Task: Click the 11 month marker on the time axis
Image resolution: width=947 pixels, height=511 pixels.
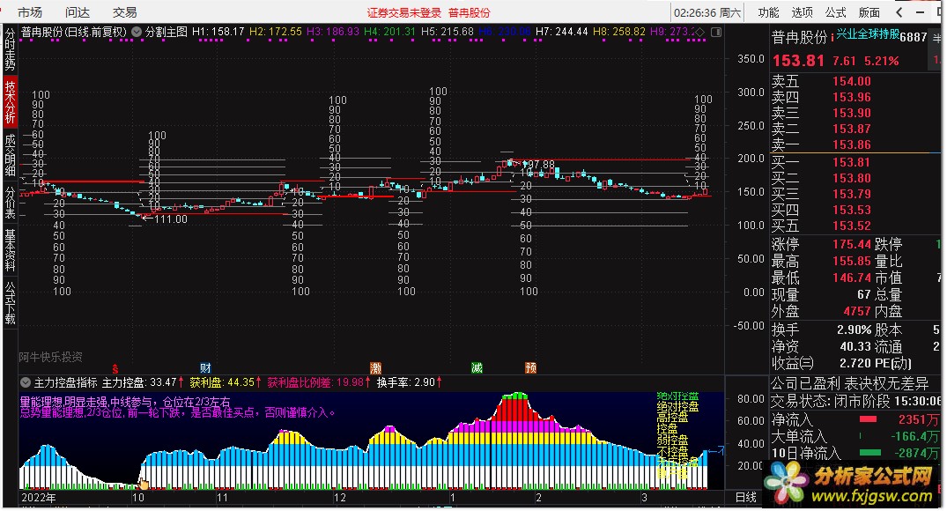Action: click(x=222, y=498)
